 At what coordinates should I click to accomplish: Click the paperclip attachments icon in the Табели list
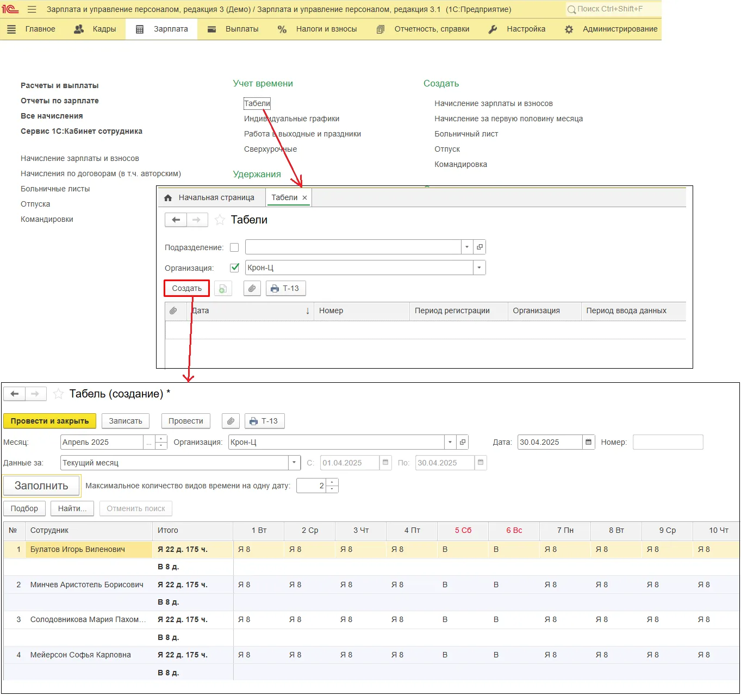252,289
